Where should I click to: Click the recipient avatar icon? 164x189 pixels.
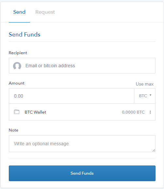pos(17,66)
